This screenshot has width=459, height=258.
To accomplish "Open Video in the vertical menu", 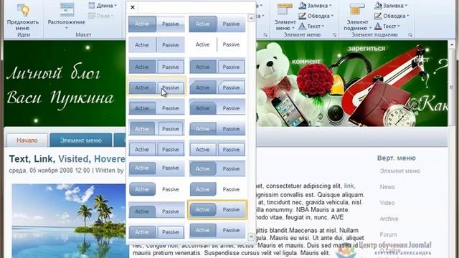I will tap(387, 203).
